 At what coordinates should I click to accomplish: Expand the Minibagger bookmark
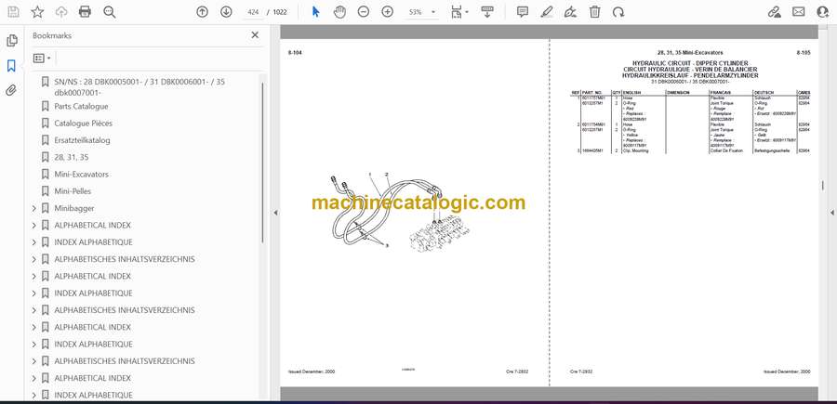pos(34,208)
